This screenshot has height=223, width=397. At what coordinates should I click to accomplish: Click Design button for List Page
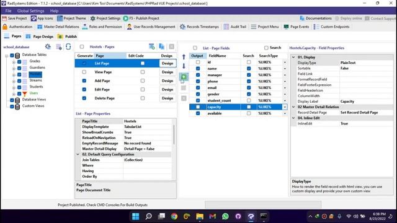pos(167,63)
